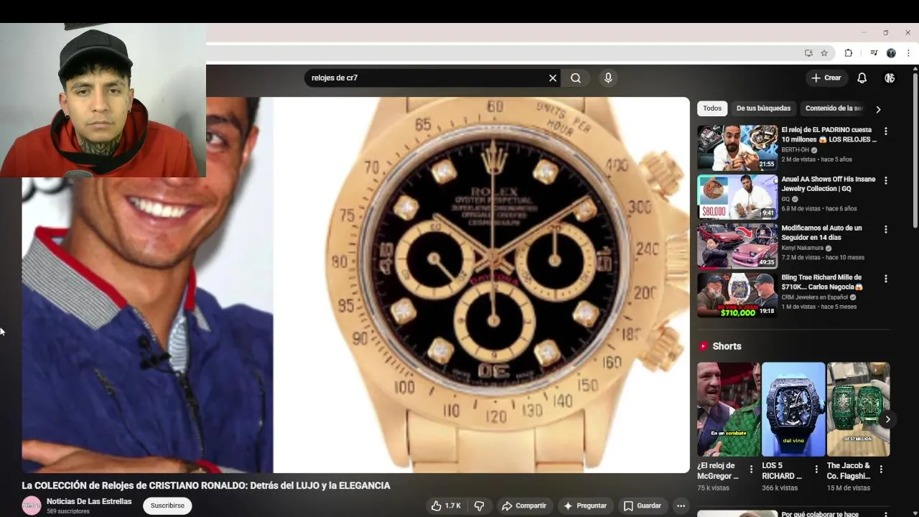Click the Crear button
919x517 pixels.
coord(826,78)
